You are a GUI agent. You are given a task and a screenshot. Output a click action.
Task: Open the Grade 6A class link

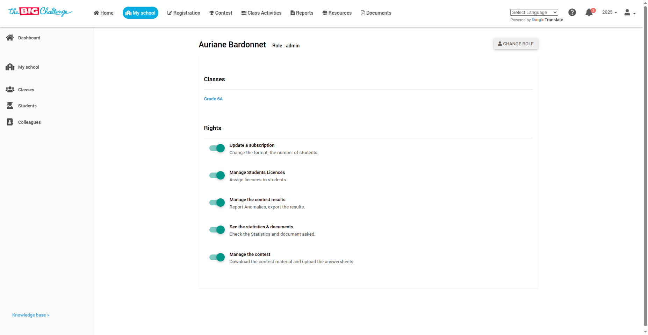click(213, 99)
